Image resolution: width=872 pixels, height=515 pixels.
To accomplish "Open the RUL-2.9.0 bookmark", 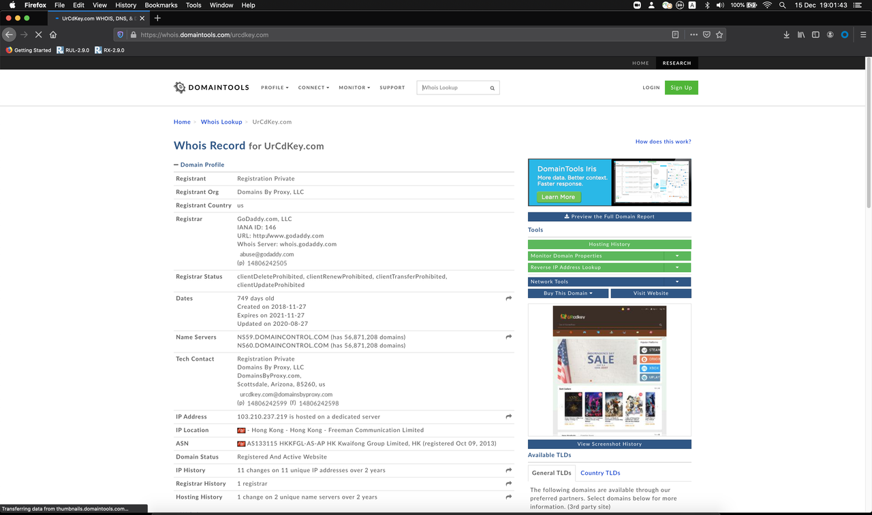I will [73, 50].
